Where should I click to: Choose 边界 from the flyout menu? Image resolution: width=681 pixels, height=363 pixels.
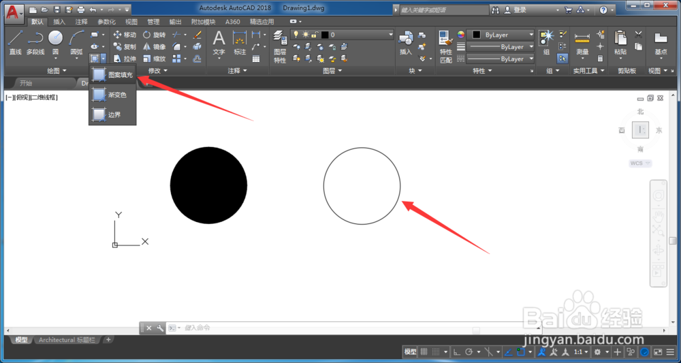tap(112, 114)
